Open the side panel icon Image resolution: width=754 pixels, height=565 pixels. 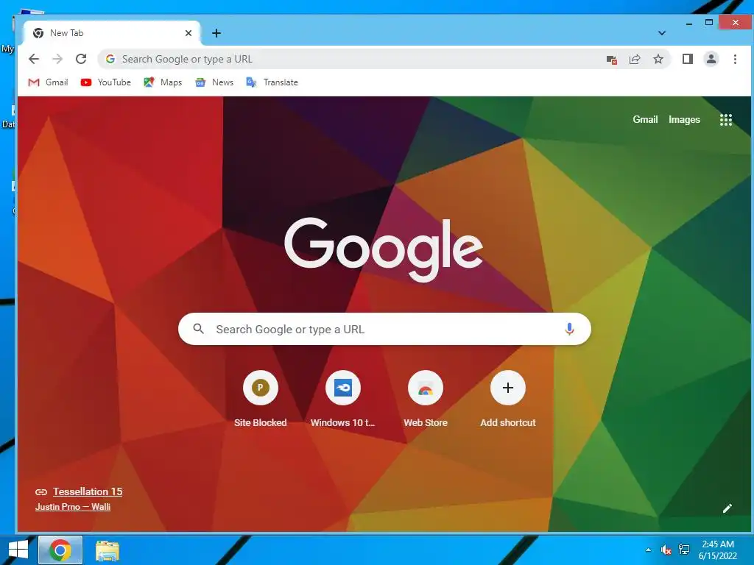tap(688, 59)
